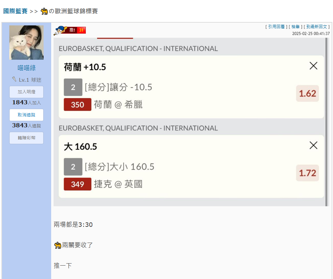Click the 轉贈彩幣 button
This screenshot has width=333, height=279.
pos(26,138)
